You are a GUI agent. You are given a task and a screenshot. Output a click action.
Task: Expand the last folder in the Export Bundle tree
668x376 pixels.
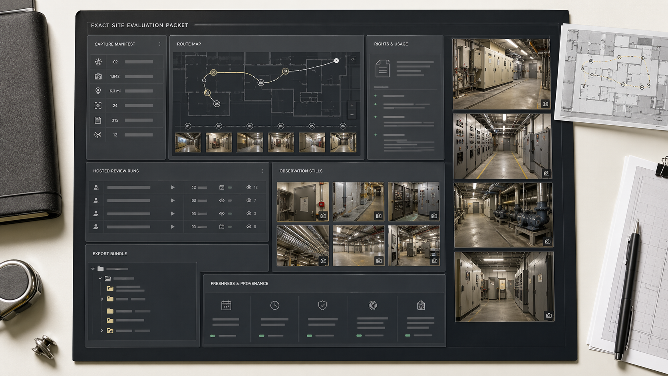click(x=102, y=331)
